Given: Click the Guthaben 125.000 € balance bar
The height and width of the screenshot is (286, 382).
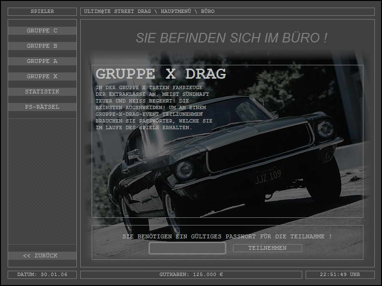Looking at the screenshot, I should tap(191, 275).
